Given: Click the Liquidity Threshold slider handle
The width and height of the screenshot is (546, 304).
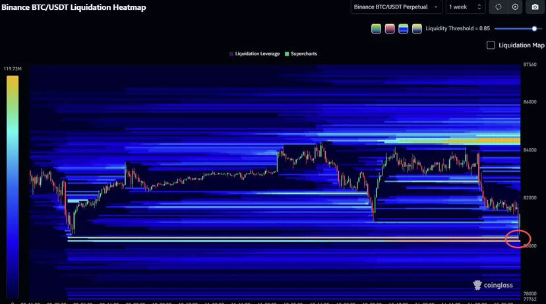Looking at the screenshot, I should pos(534,28).
